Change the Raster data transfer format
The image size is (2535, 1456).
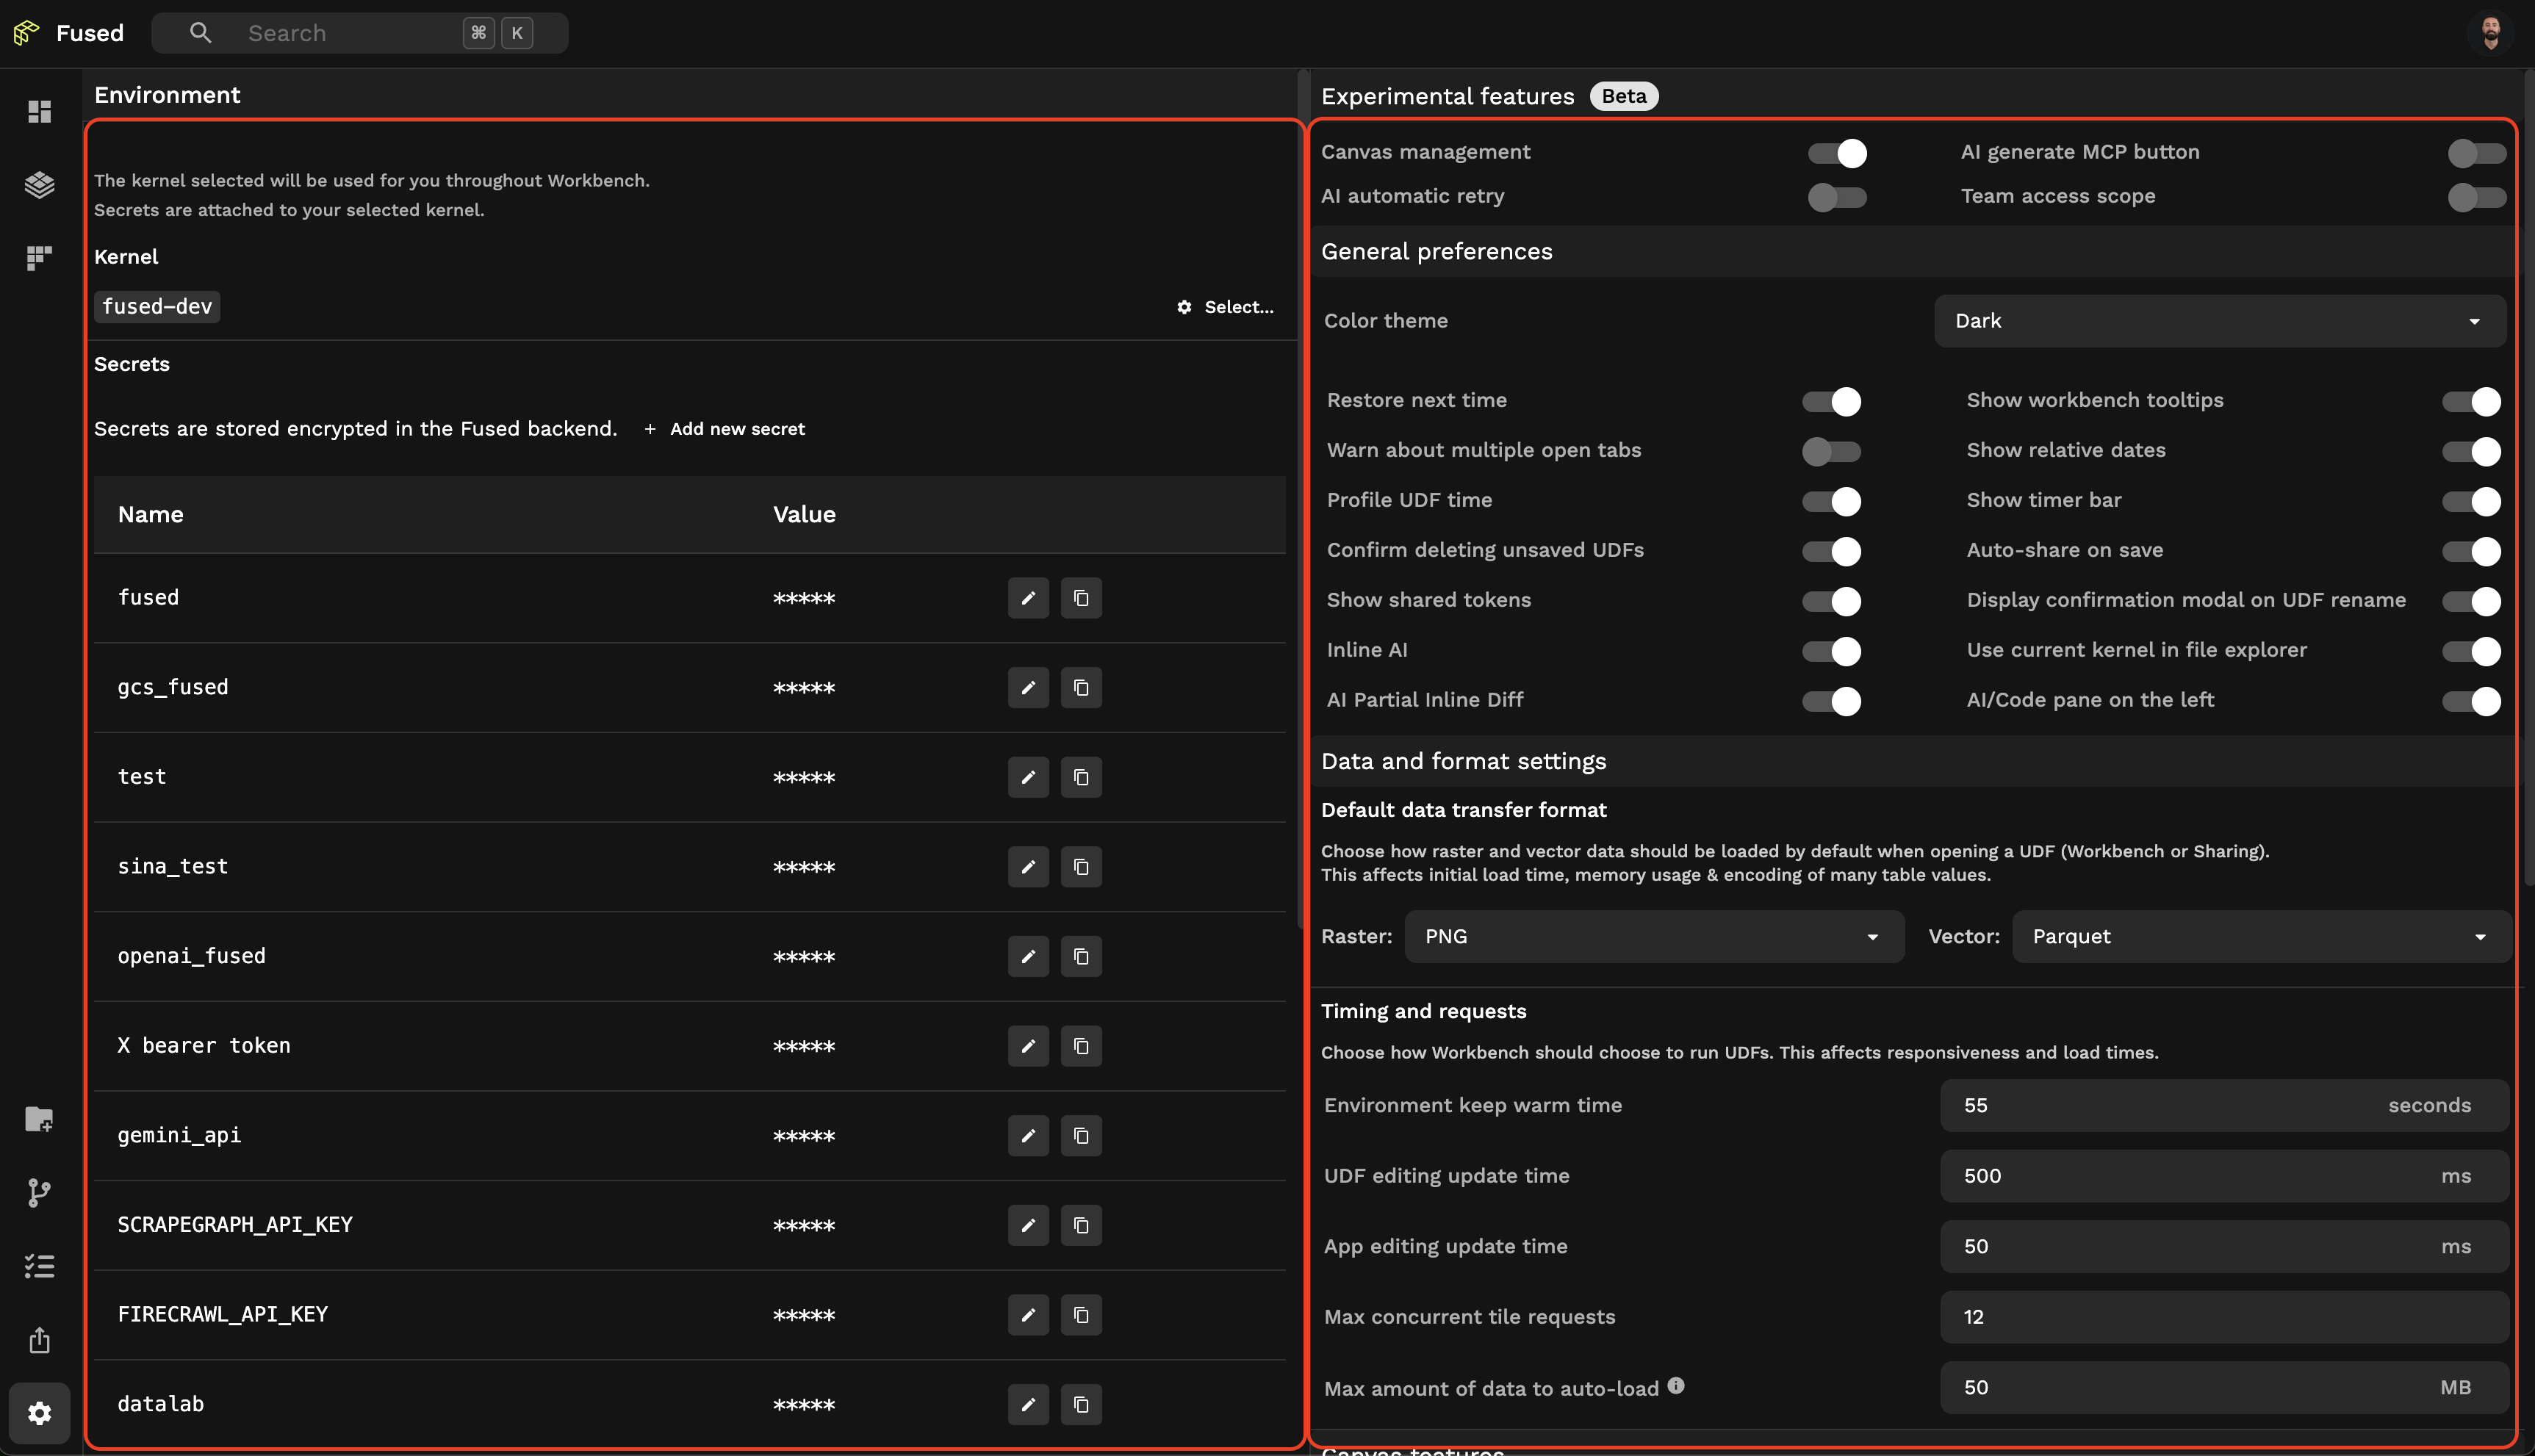point(1654,936)
